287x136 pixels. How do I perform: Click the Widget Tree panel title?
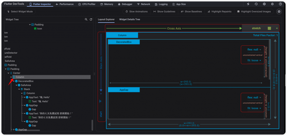coord(12,19)
